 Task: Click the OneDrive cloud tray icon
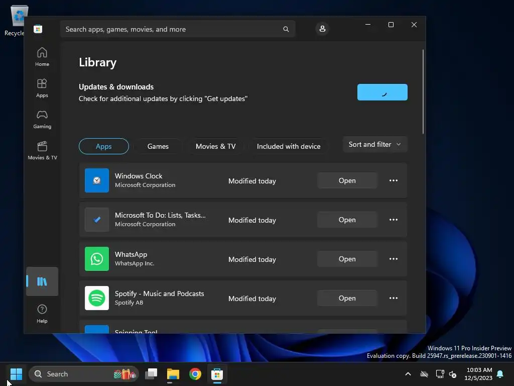424,374
